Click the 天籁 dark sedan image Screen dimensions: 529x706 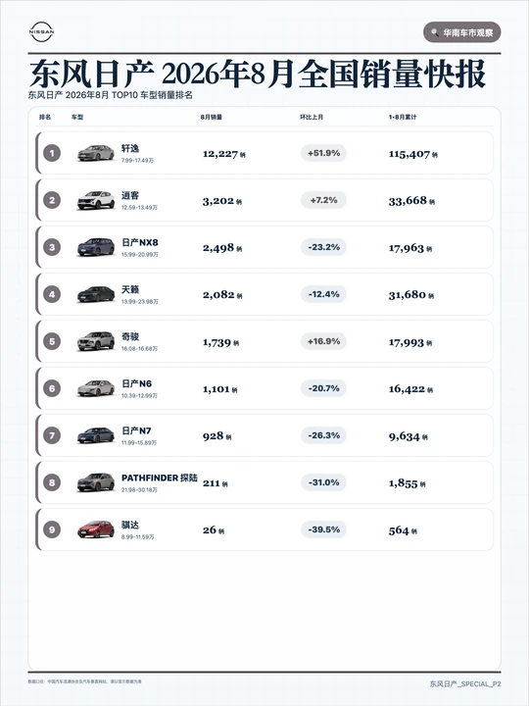[x=96, y=294]
